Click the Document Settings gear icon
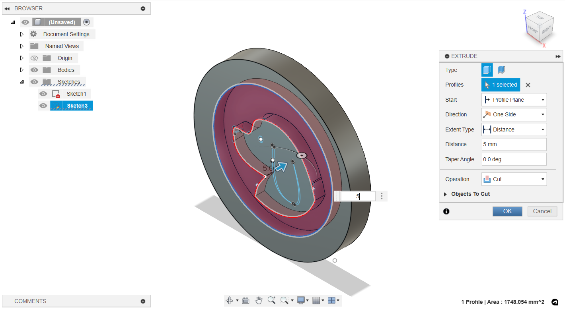Screen dimensions: 565x309 [x=33, y=34]
